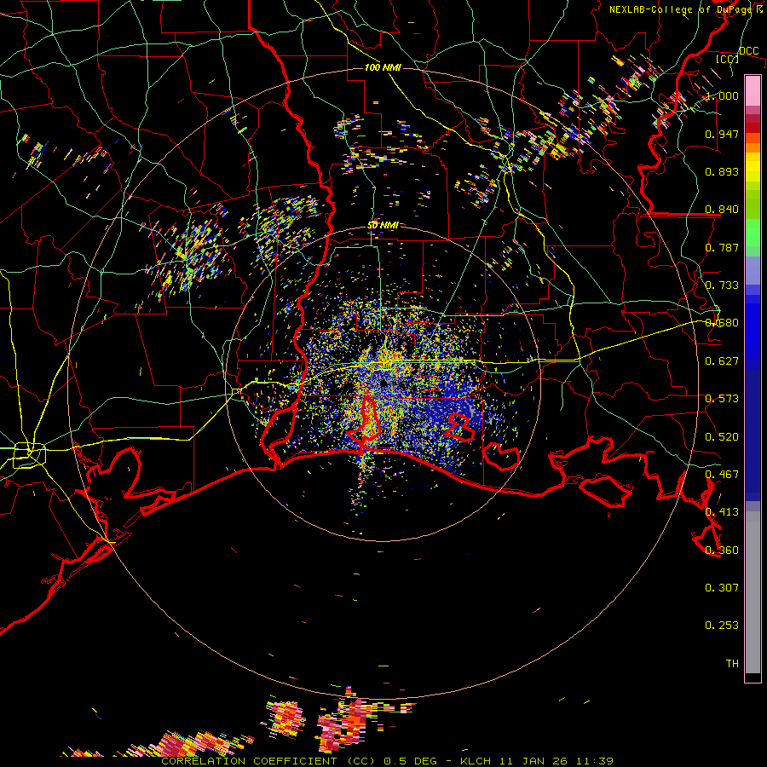Click the 0.947 scale value
This screenshot has width=767, height=767.
pos(722,134)
